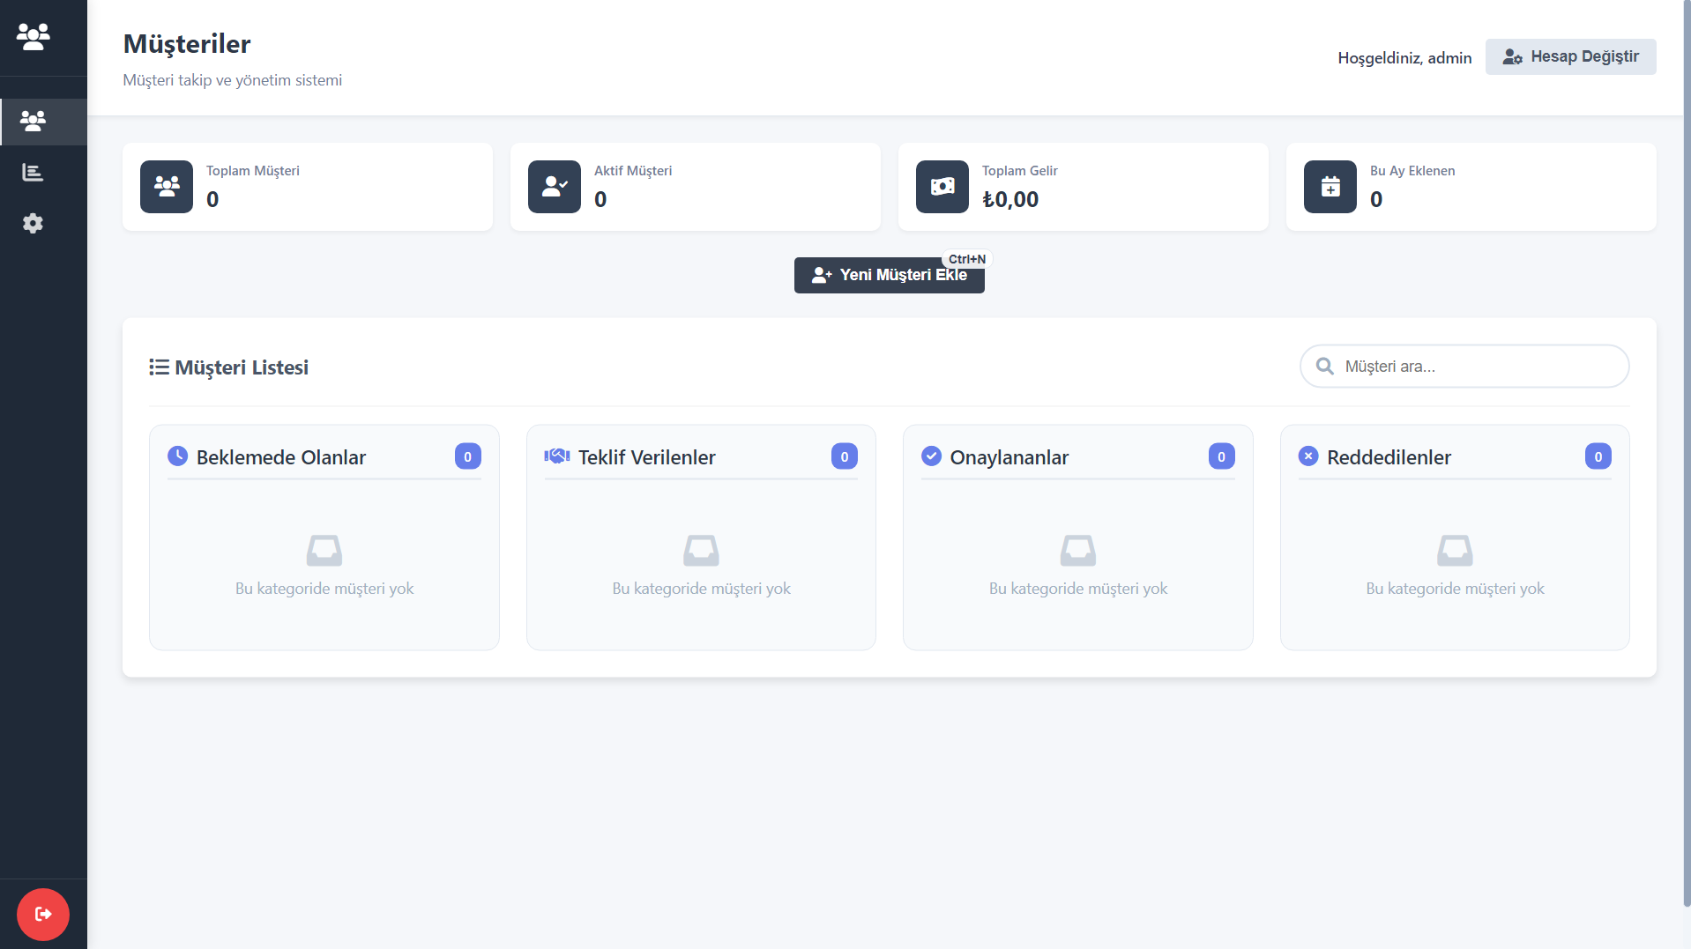Click the Reddedilenler count badge

(1598, 456)
